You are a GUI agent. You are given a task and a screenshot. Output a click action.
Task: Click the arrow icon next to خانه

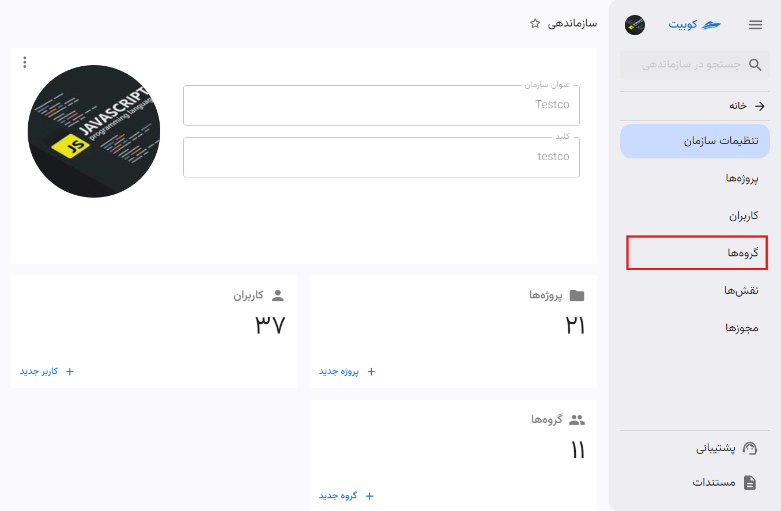(760, 106)
